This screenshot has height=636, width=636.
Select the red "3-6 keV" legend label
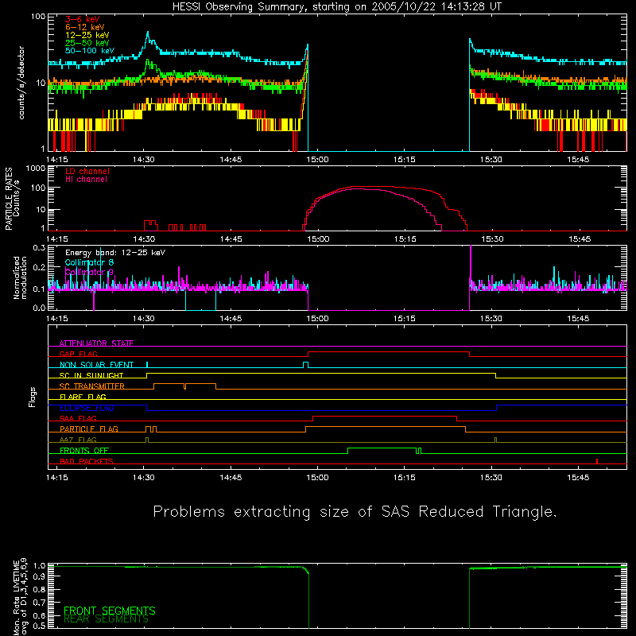[x=82, y=19]
